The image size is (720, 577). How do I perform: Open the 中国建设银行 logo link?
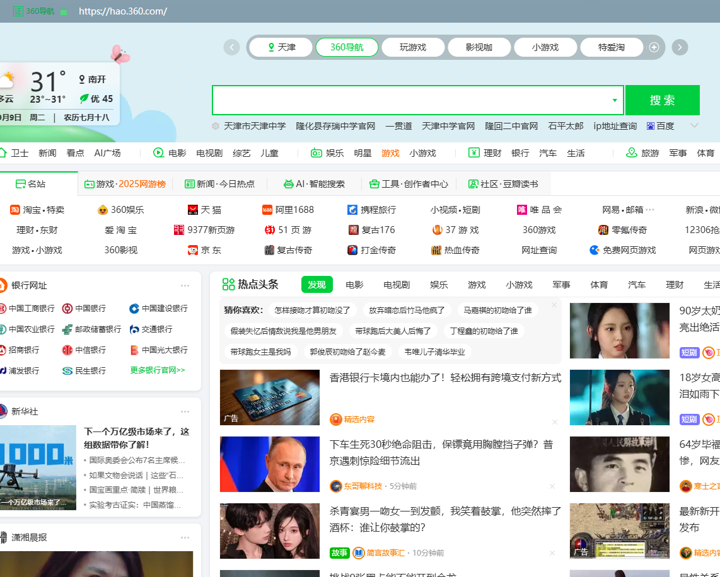pyautogui.click(x=134, y=309)
